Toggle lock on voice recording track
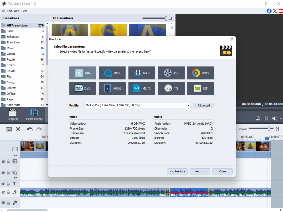 pos(8,203)
